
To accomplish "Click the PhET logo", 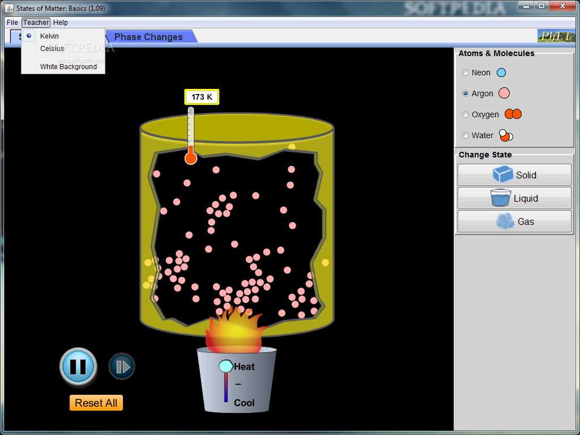I will point(556,36).
